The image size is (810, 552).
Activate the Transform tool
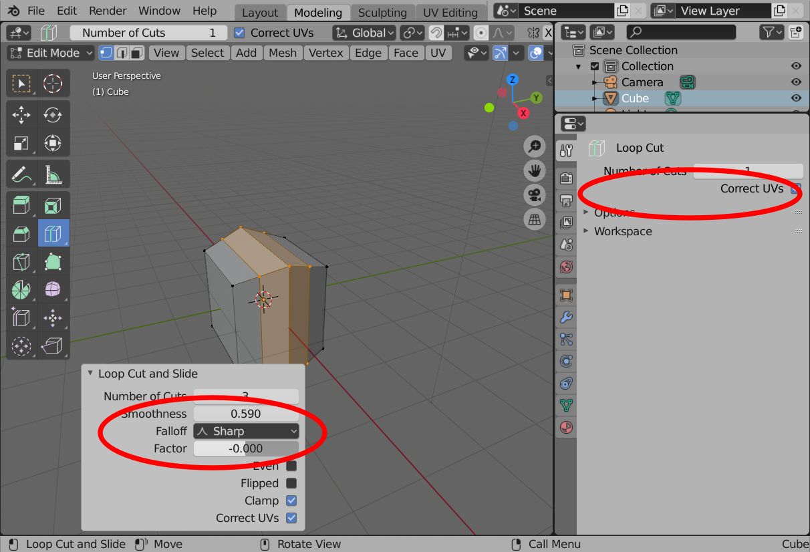pos(53,143)
